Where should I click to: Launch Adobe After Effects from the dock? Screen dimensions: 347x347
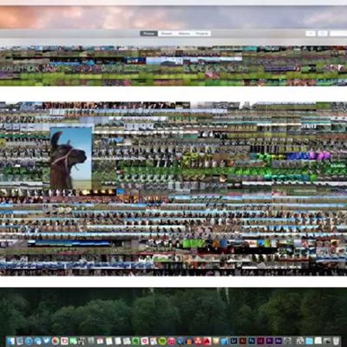278,341
